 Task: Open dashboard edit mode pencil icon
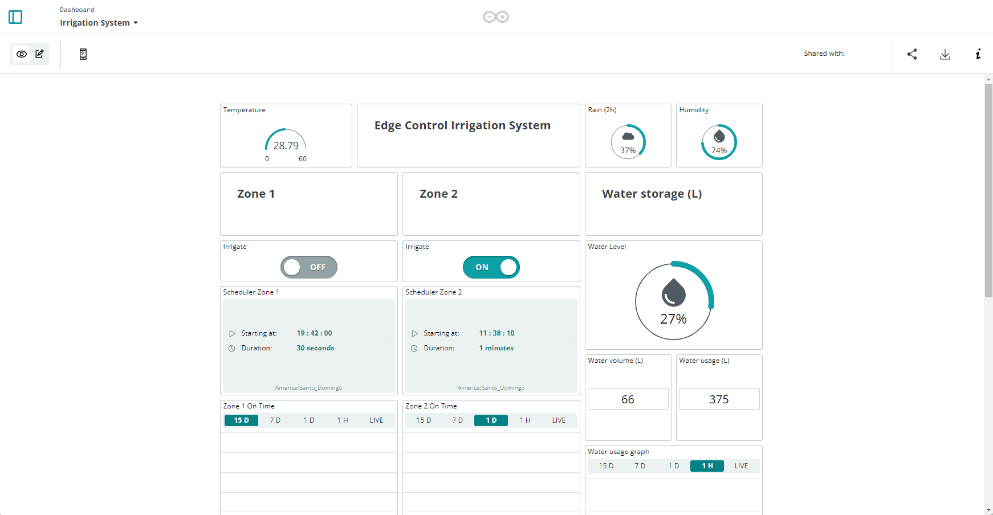tap(39, 54)
